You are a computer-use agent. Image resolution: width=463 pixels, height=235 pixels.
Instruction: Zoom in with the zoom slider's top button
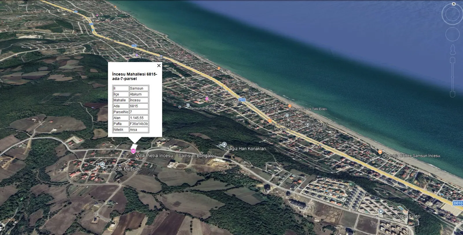coord(453,60)
